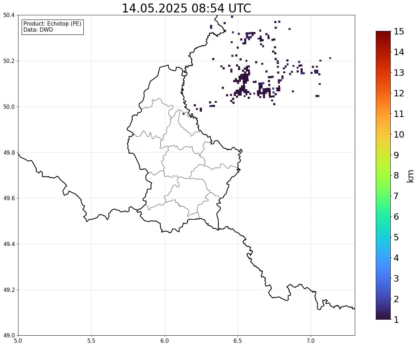Click longitude axis label 7.0
The height and width of the screenshot is (347, 418).
click(x=311, y=341)
